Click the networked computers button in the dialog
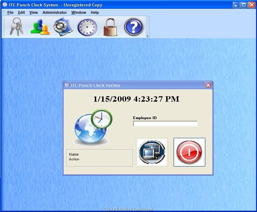 point(152,152)
